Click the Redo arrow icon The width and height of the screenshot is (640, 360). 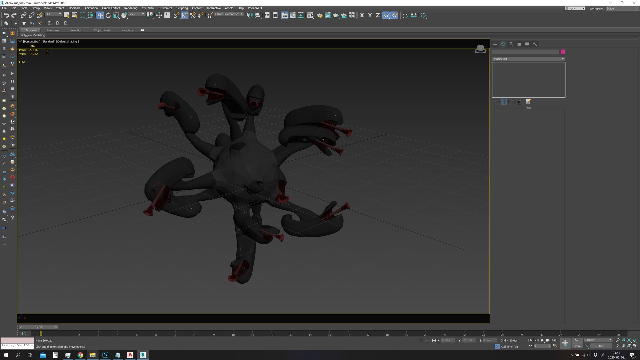[x=14, y=15]
